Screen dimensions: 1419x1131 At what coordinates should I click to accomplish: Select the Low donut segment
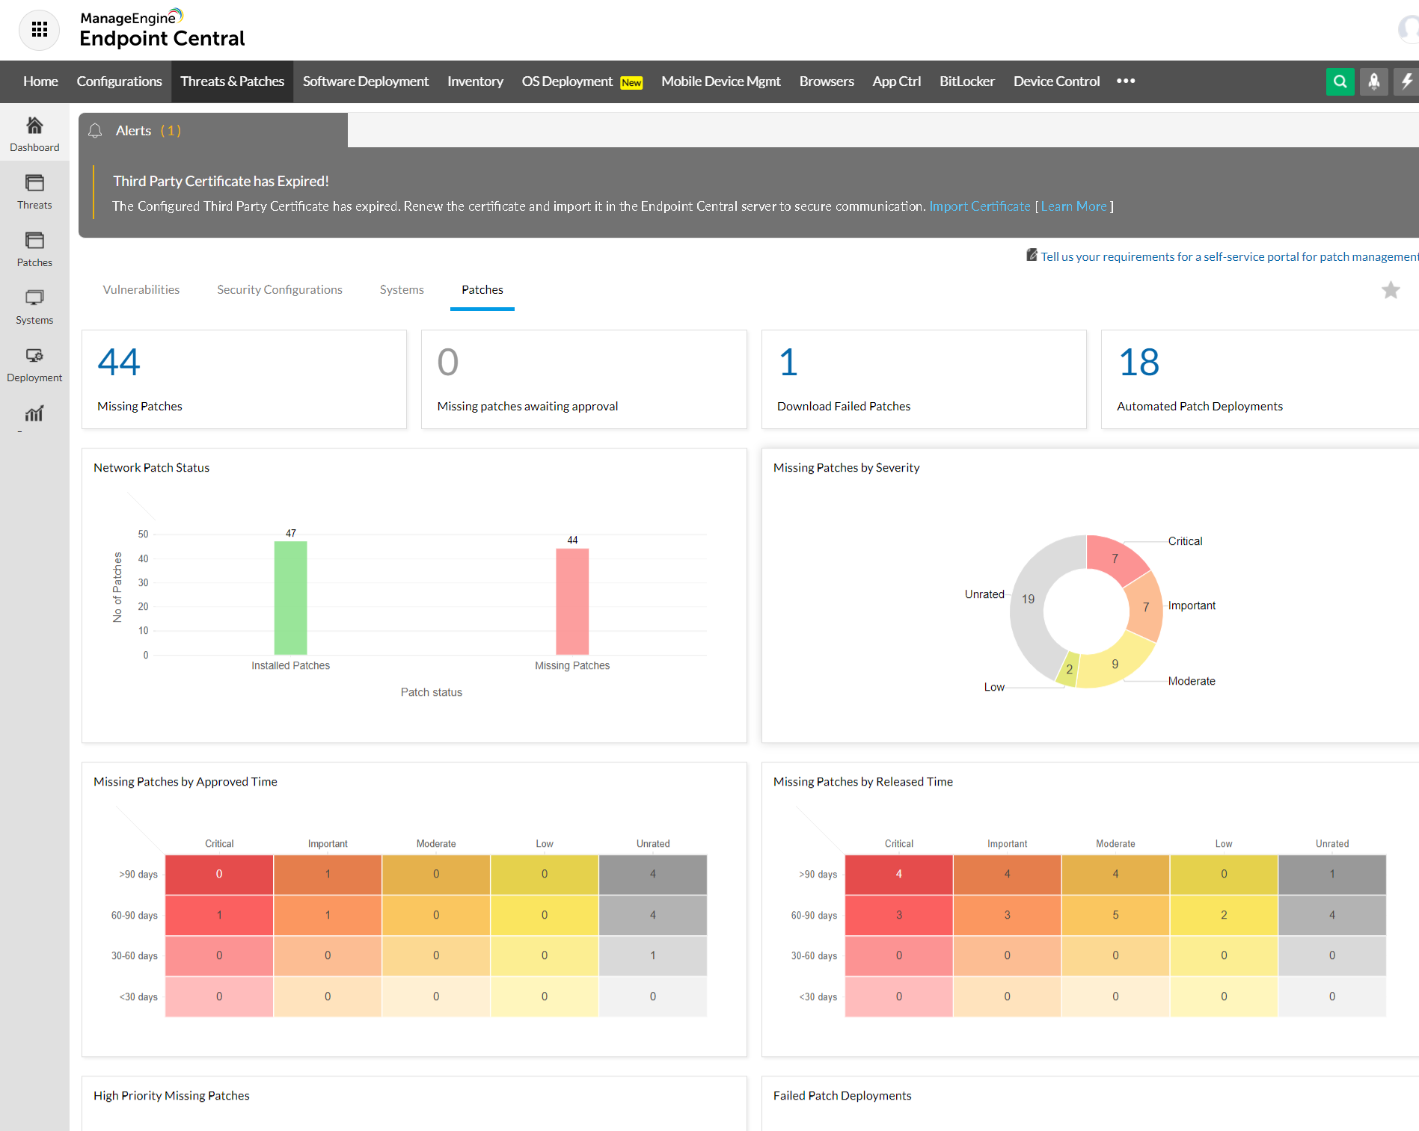[x=1068, y=669]
